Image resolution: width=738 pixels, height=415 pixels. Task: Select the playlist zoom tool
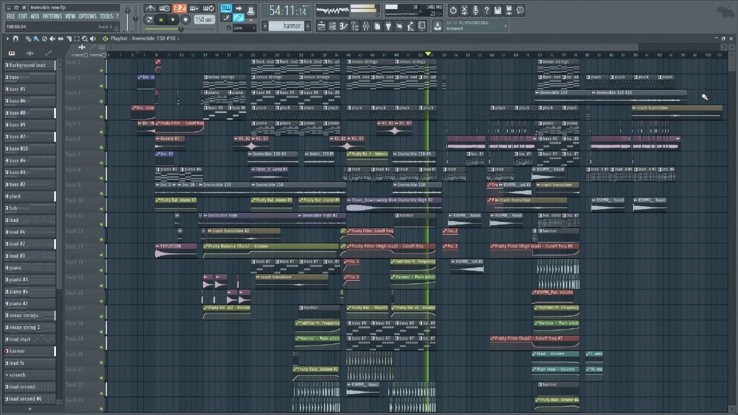click(x=85, y=39)
